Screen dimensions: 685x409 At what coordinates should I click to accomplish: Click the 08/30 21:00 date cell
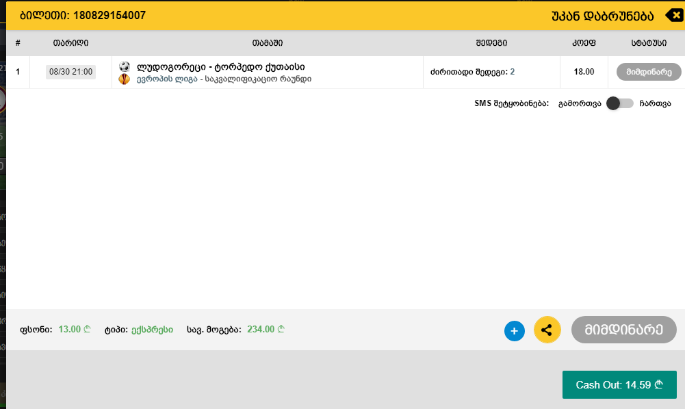70,72
